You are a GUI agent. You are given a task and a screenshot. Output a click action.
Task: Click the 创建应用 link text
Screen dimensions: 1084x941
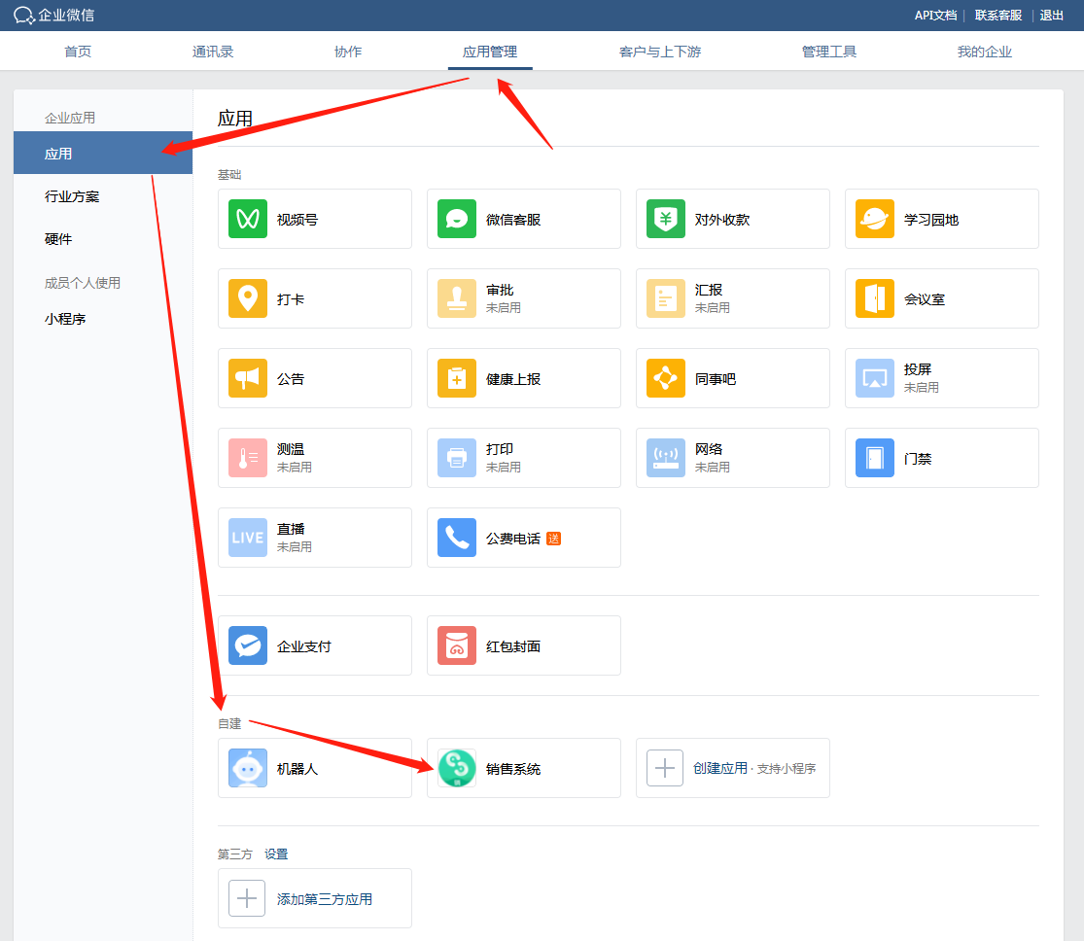pyautogui.click(x=720, y=768)
